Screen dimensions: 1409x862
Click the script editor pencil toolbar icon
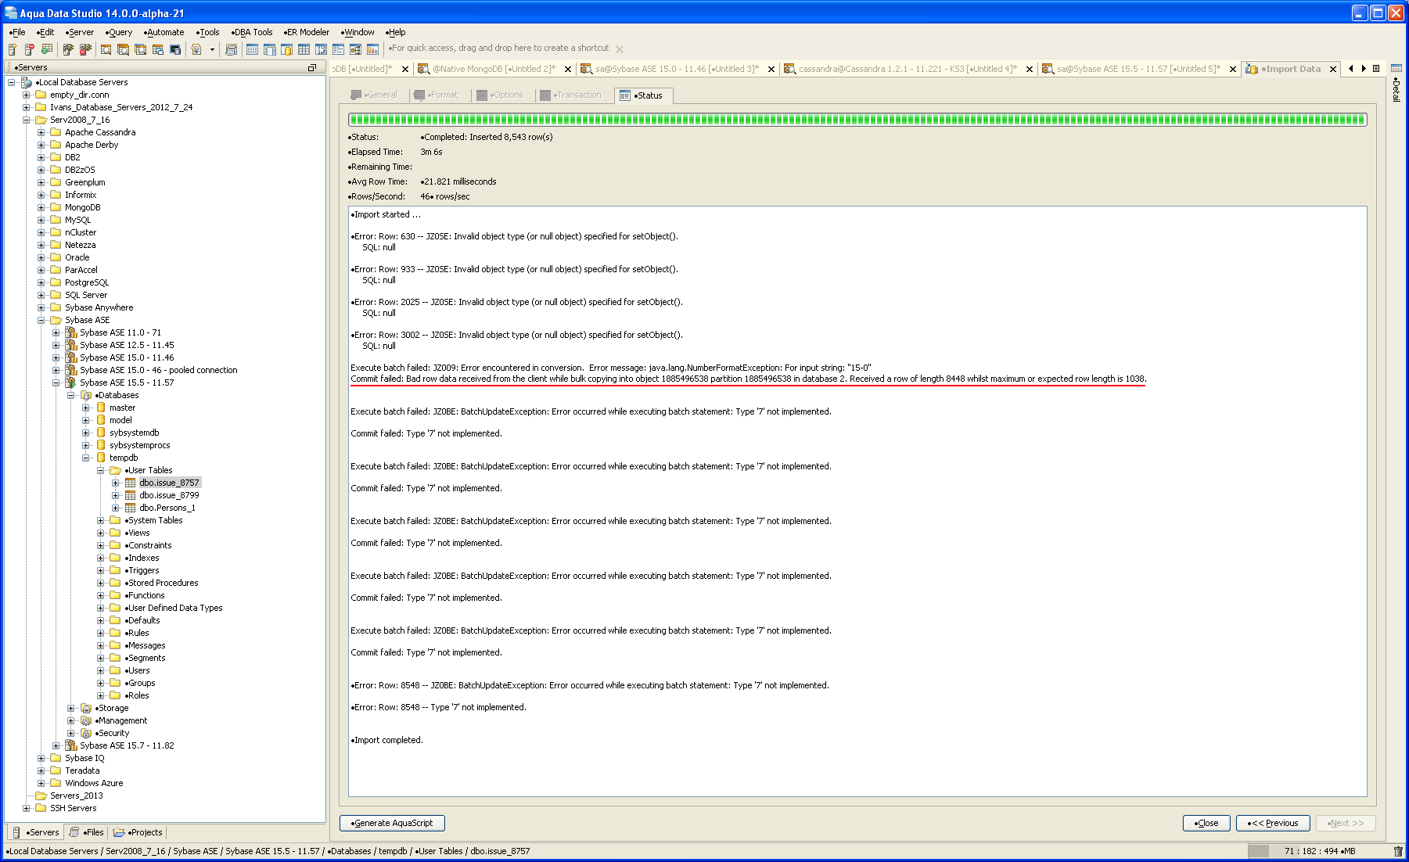pyautogui.click(x=196, y=49)
